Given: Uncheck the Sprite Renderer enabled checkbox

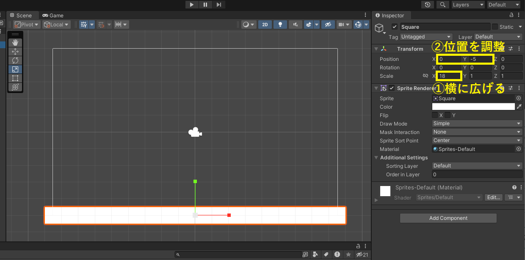Looking at the screenshot, I should tap(391, 88).
